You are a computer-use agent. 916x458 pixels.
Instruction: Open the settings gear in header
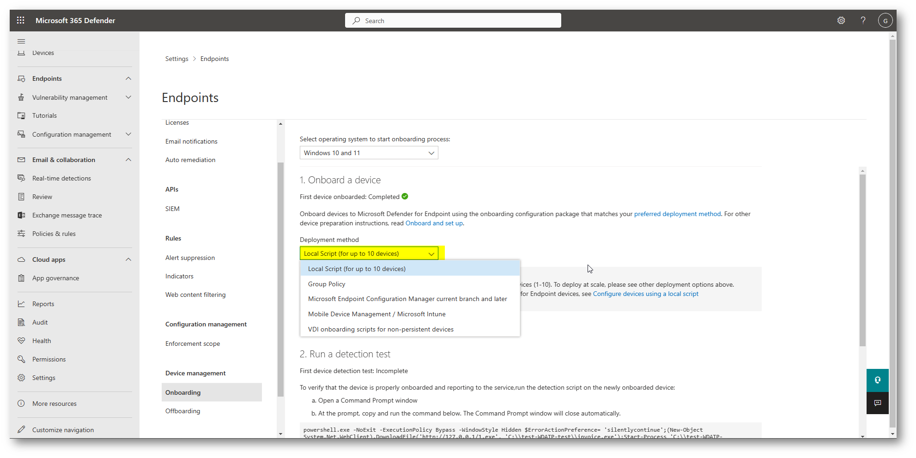coord(841,20)
